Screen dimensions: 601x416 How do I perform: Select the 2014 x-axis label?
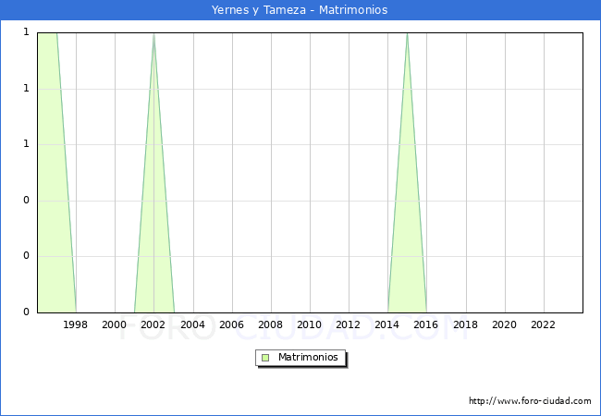[387, 324]
